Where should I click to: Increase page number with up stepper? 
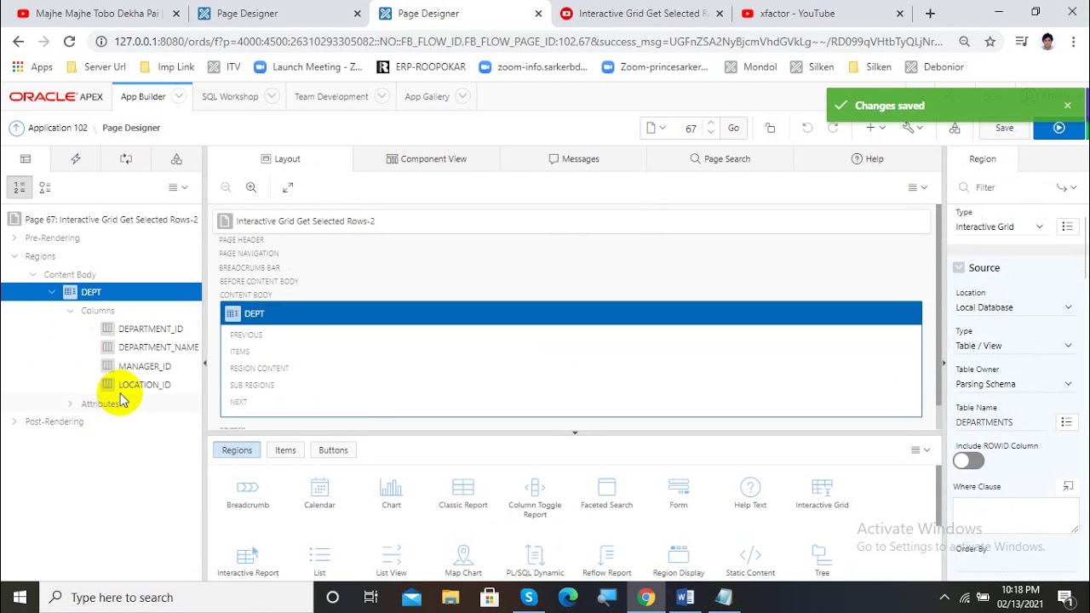(x=711, y=123)
